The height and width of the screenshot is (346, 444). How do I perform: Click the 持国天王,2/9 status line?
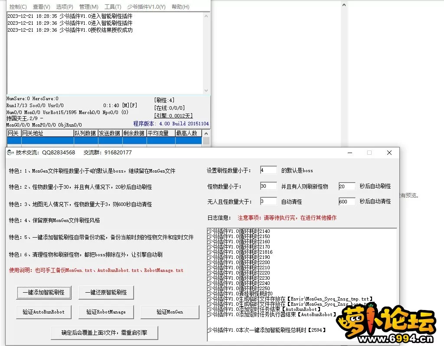pos(25,118)
